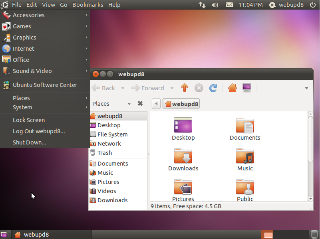This screenshot has height=239, width=320.
Task: Click the Stop loading icon
Action: click(199, 88)
